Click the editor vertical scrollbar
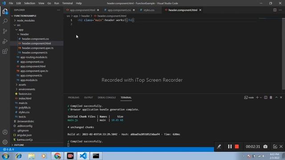This screenshot has width=285, height=160. tap(284, 54)
